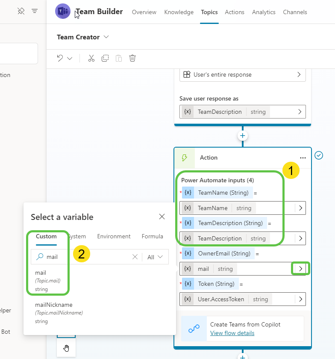Select the Cut icon in the toolbar
The width and height of the screenshot is (335, 359).
point(91,58)
